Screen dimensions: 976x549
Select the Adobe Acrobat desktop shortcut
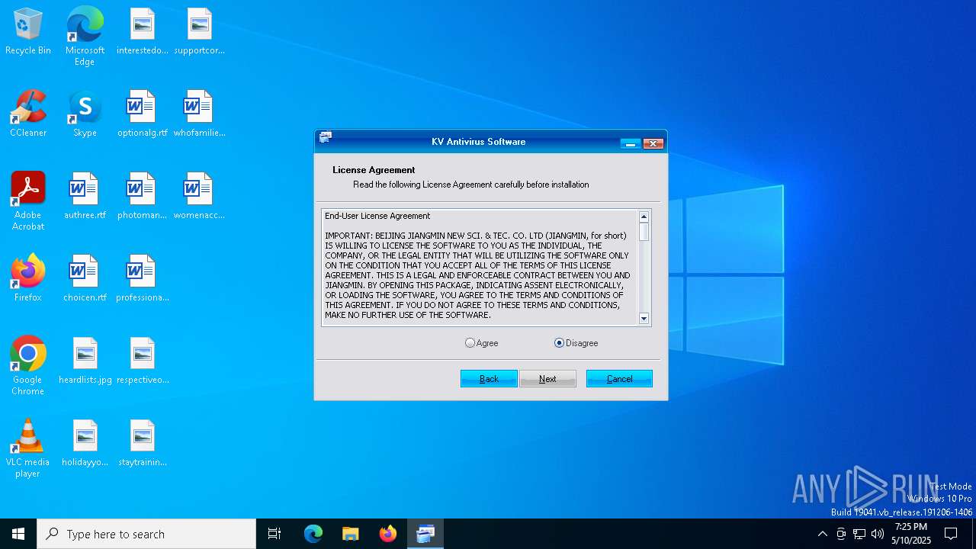click(28, 201)
